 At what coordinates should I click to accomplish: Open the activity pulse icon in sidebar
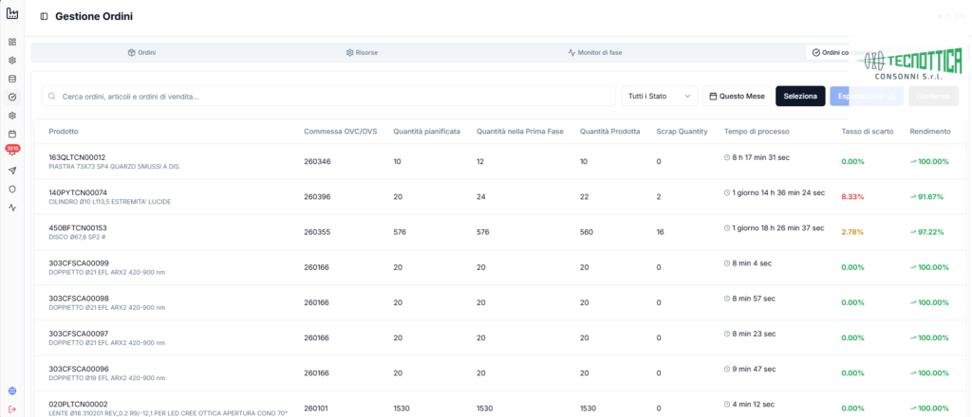pos(11,208)
